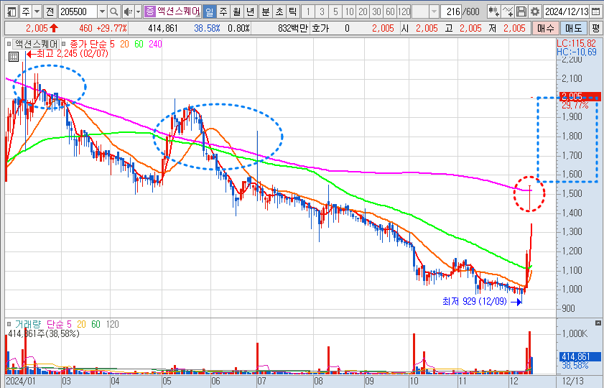Click the HC:-10.69 indicator text

[577, 52]
